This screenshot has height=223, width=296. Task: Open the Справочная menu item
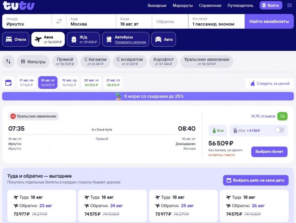pos(210,6)
